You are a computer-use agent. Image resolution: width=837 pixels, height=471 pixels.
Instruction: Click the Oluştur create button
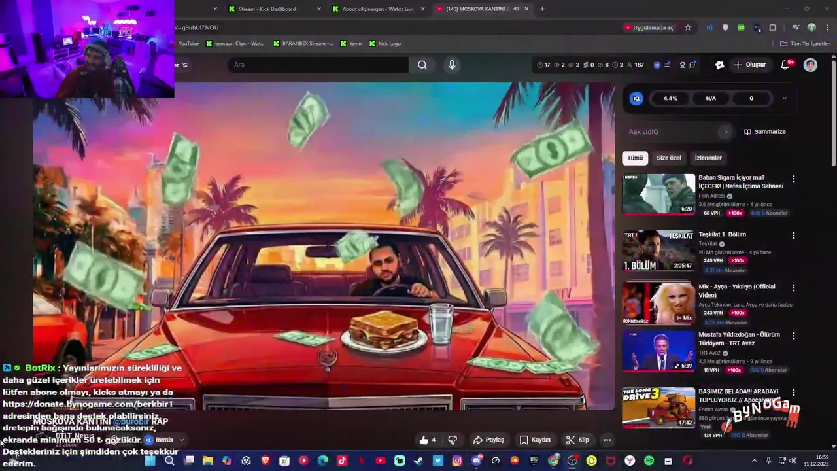749,65
